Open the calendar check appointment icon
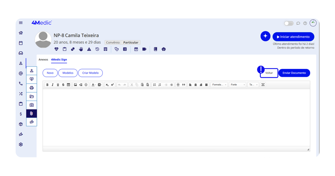 136,49
